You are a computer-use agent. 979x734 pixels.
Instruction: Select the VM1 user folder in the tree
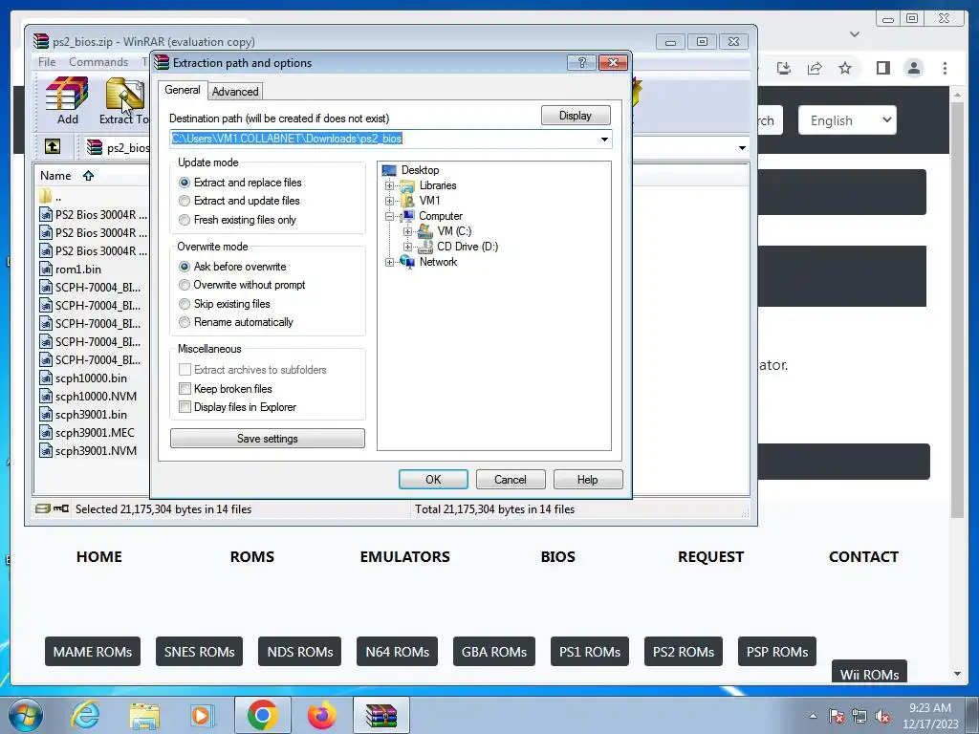[x=429, y=201]
